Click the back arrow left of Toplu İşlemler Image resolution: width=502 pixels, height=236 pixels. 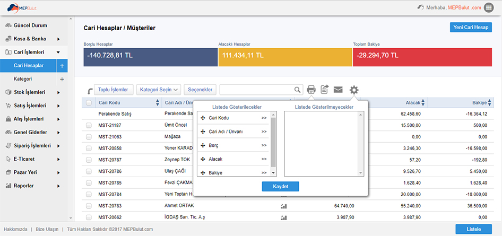(90, 91)
